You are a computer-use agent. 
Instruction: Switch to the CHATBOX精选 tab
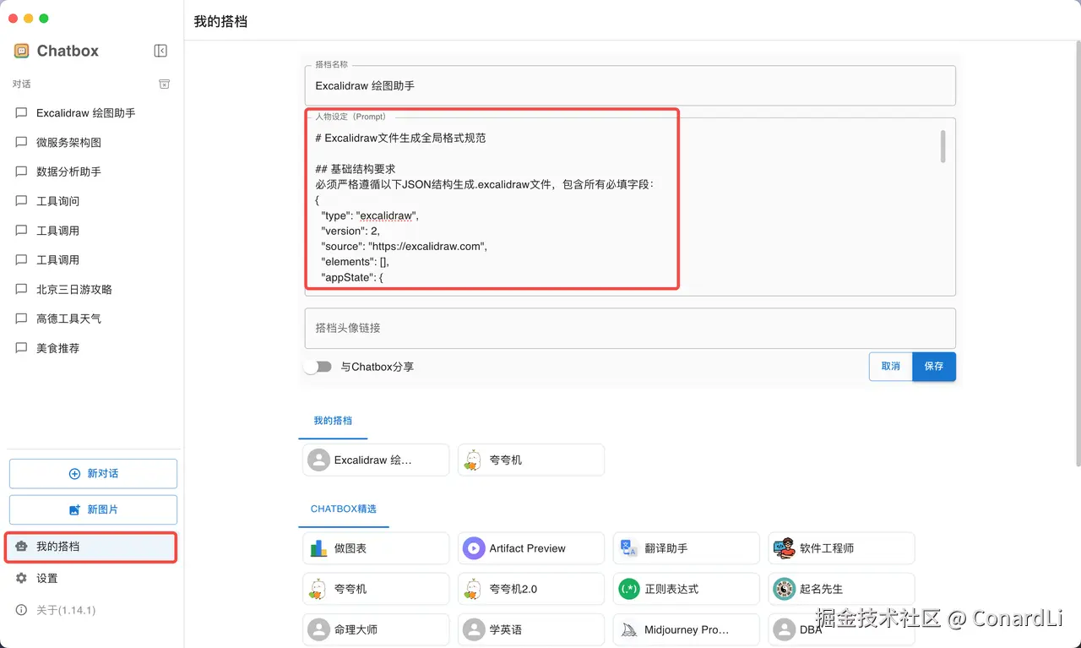344,509
